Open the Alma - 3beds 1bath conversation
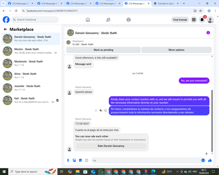Image resolution: width=219 pixels, height=175 pixels. (x=31, y=76)
